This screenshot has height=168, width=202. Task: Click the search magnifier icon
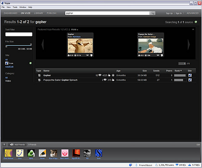pos(152,13)
